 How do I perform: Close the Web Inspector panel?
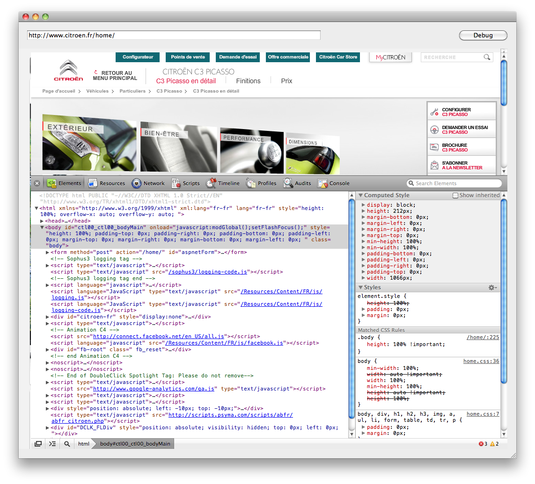(x=37, y=183)
